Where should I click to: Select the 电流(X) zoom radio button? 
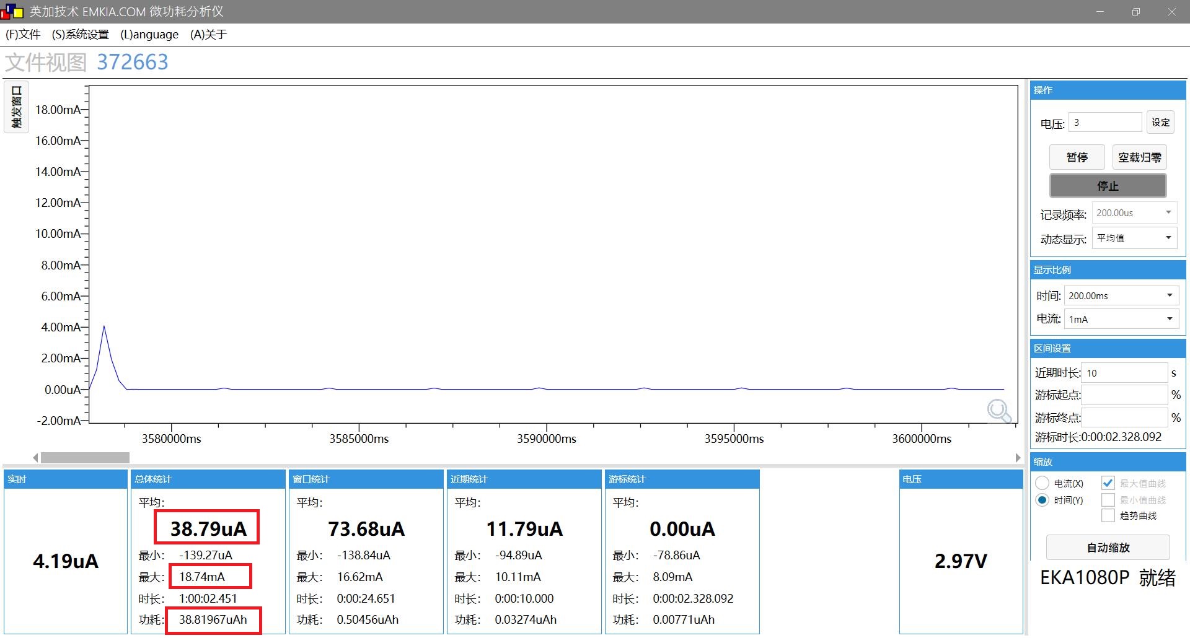[1042, 483]
